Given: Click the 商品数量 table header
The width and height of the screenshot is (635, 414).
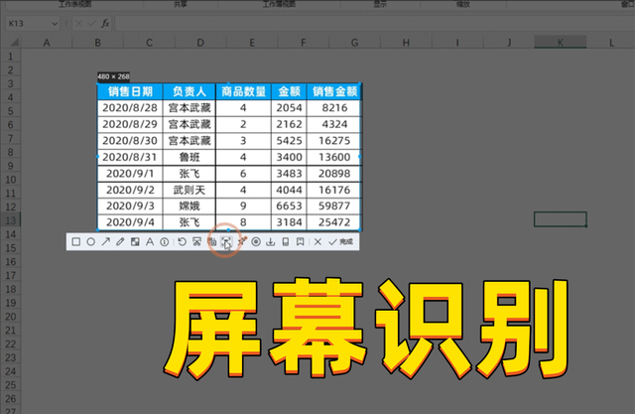Looking at the screenshot, I should point(243,91).
